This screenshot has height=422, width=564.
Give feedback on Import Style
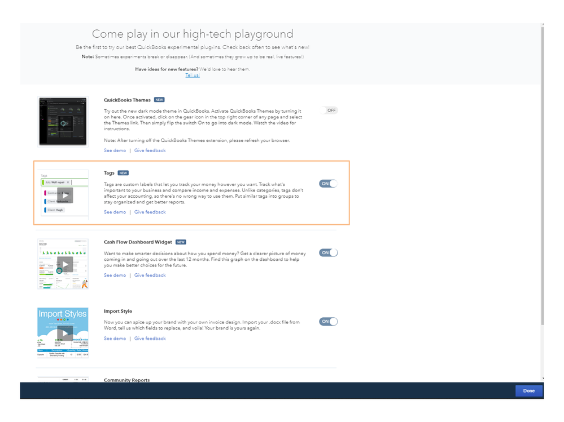coord(150,339)
